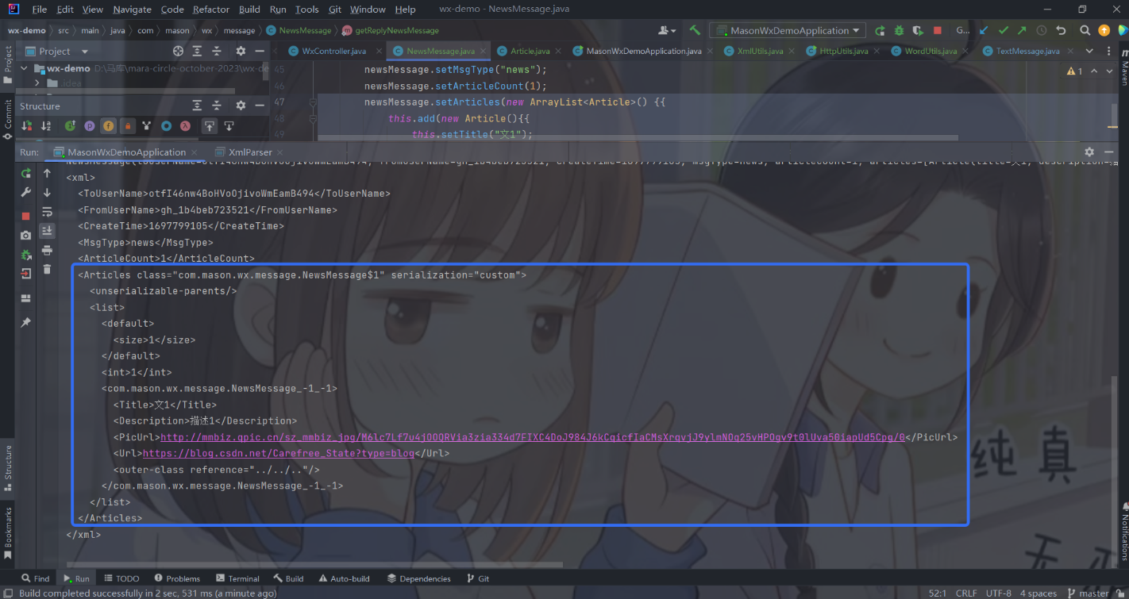This screenshot has width=1129, height=599.
Task: Rerun application in Run panel sidebar
Action: pos(26,174)
